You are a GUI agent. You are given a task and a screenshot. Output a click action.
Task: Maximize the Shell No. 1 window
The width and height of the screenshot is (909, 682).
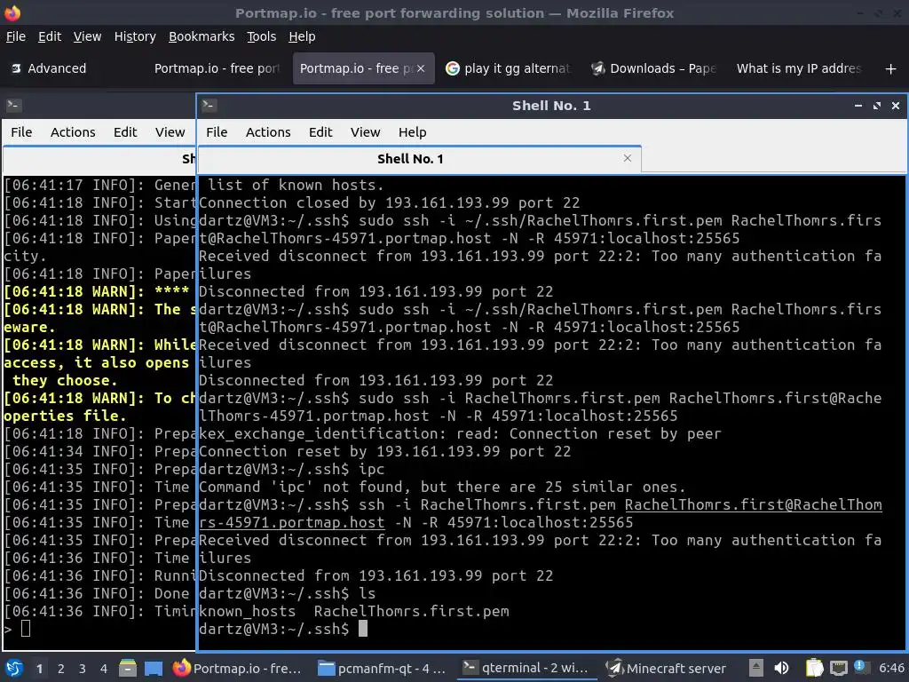point(876,106)
